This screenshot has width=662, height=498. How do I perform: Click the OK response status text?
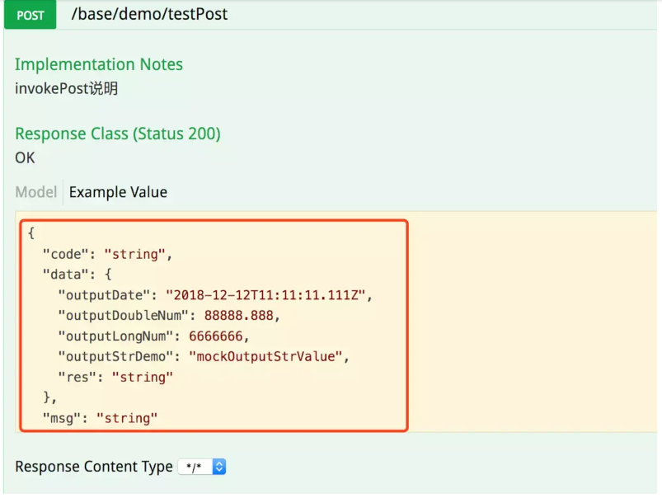coord(25,157)
